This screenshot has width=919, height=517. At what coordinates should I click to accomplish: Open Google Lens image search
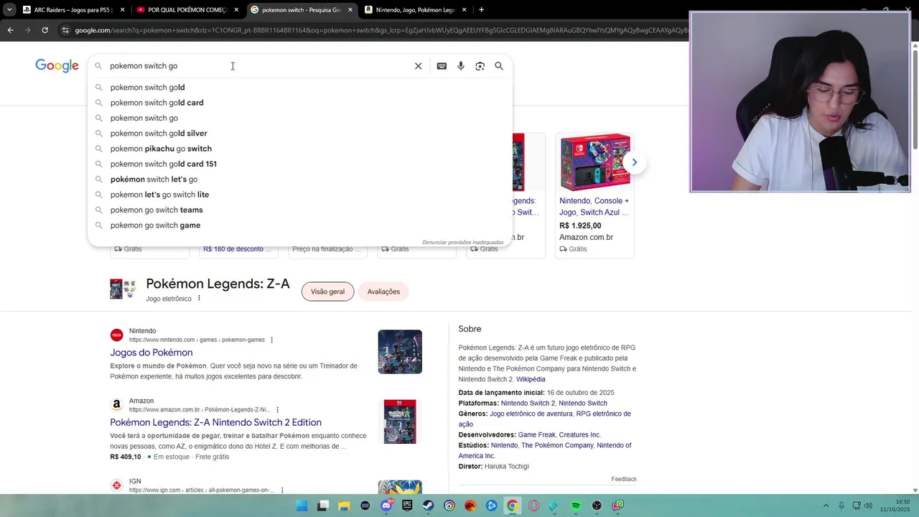coord(480,66)
